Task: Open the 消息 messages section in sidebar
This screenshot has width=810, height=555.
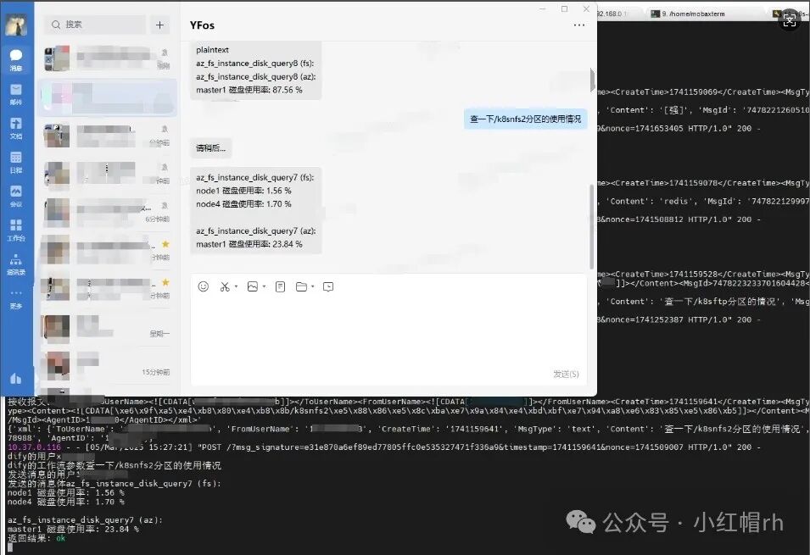Action: click(x=16, y=59)
